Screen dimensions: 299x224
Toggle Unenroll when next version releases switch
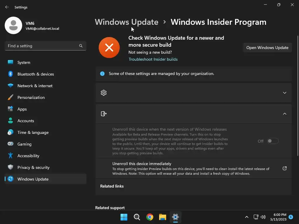273,141
